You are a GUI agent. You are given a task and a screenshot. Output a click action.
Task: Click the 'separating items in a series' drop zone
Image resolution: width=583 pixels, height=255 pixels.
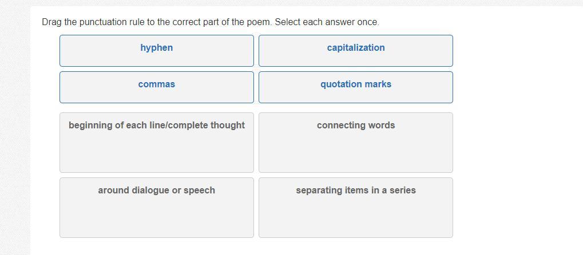pos(355,208)
